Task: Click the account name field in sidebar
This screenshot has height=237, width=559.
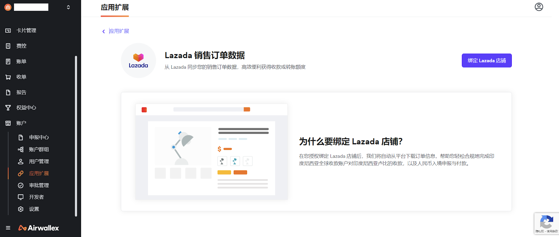Action: (x=31, y=7)
